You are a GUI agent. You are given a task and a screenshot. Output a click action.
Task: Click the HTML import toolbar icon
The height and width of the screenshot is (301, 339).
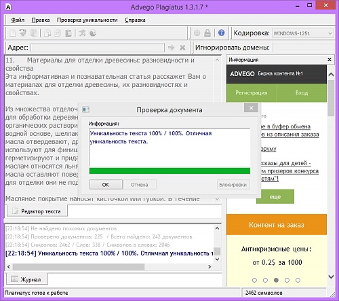(23, 33)
